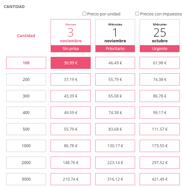Click the 30,99 € price cell
Screen dimensions: 182x188
tap(71, 63)
